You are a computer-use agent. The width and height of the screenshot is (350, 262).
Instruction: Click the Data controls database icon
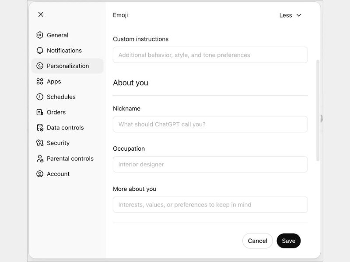tap(40, 128)
